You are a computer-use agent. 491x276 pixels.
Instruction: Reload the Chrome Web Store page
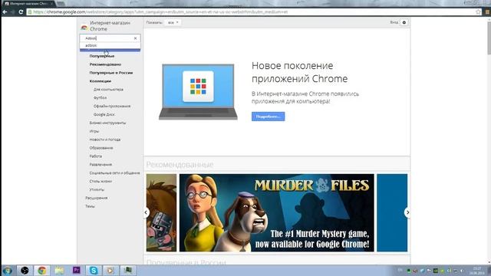point(21,12)
